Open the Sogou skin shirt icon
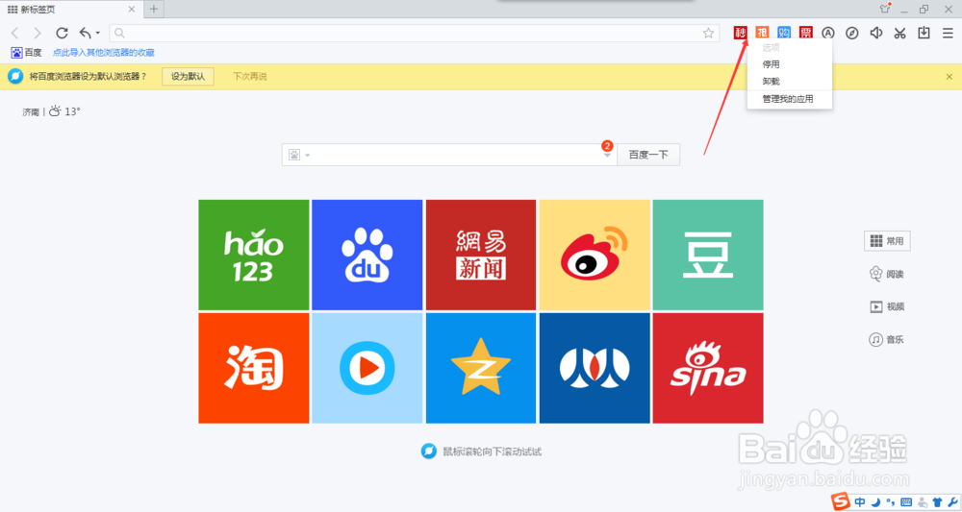962x512 pixels. tap(937, 502)
